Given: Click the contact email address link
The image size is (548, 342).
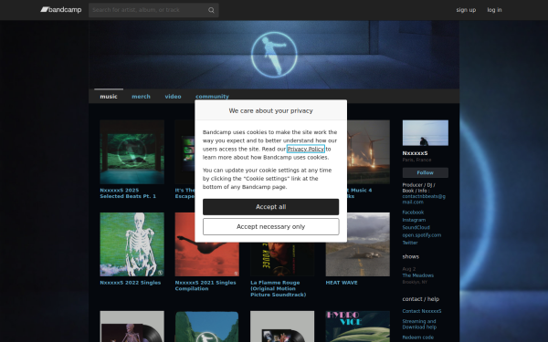Looking at the screenshot, I should click(424, 199).
